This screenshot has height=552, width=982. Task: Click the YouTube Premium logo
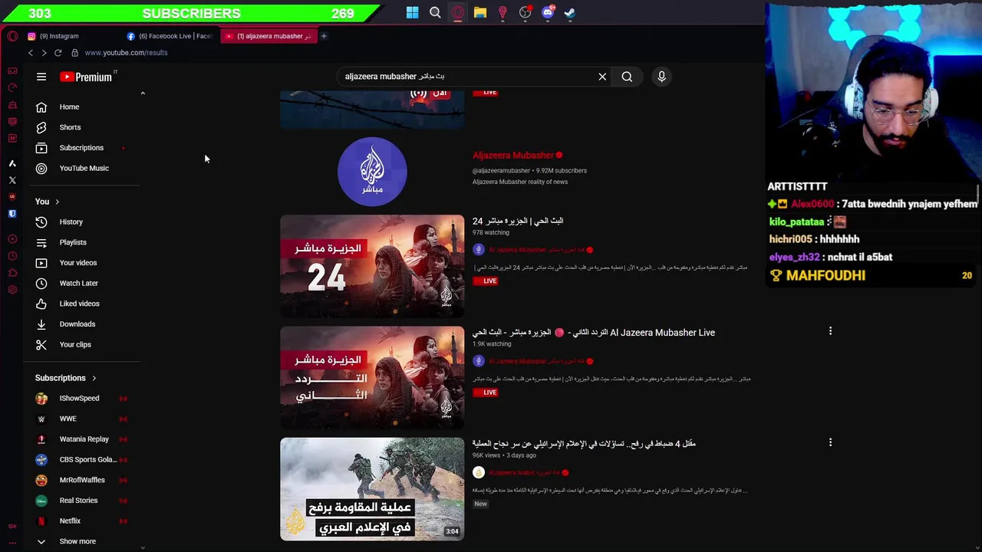[87, 77]
